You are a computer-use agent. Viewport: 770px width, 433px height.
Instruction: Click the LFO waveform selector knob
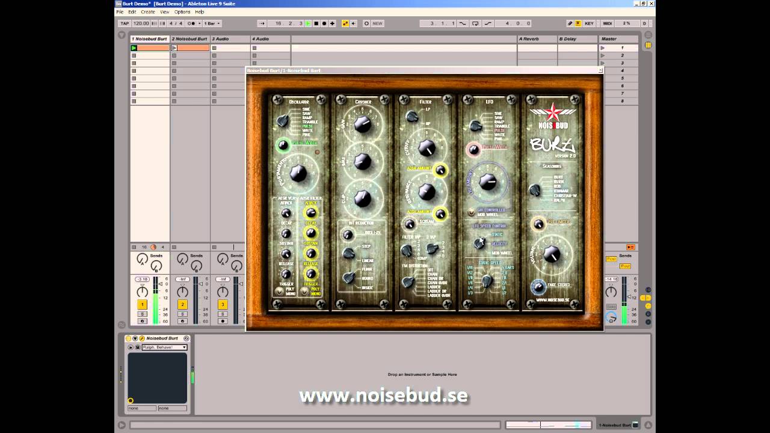pos(476,126)
